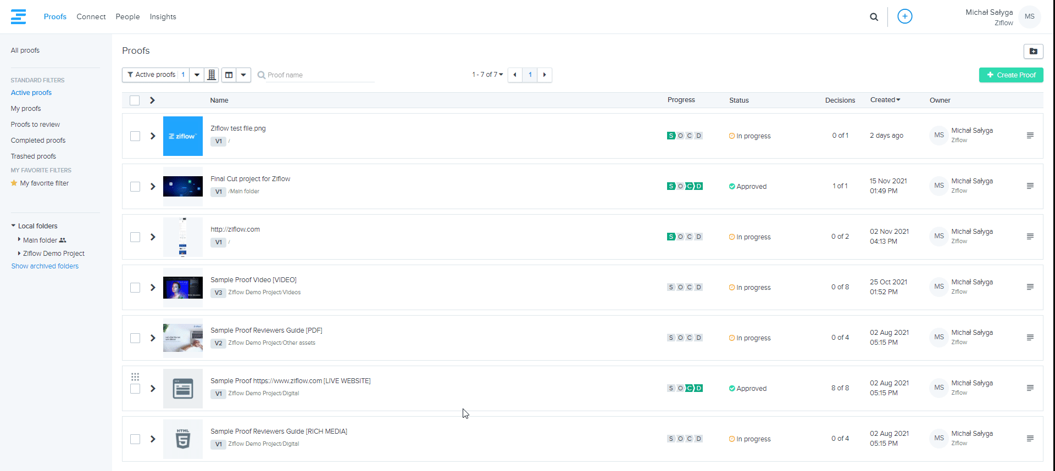Check the Final Cut project row checkbox
This screenshot has width=1055, height=471.
pos(135,187)
